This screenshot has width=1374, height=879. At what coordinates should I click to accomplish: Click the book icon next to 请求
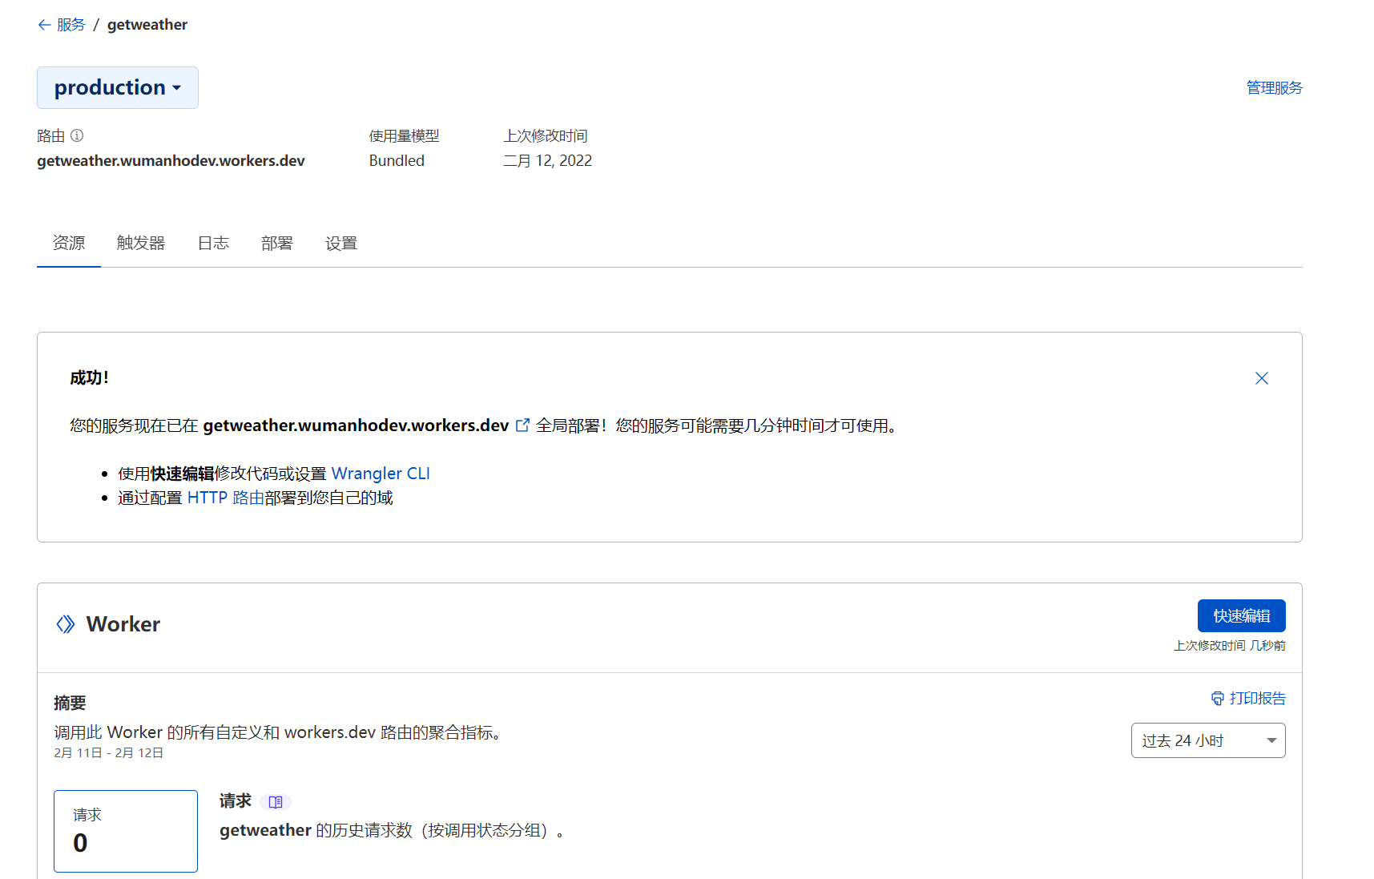coord(276,801)
